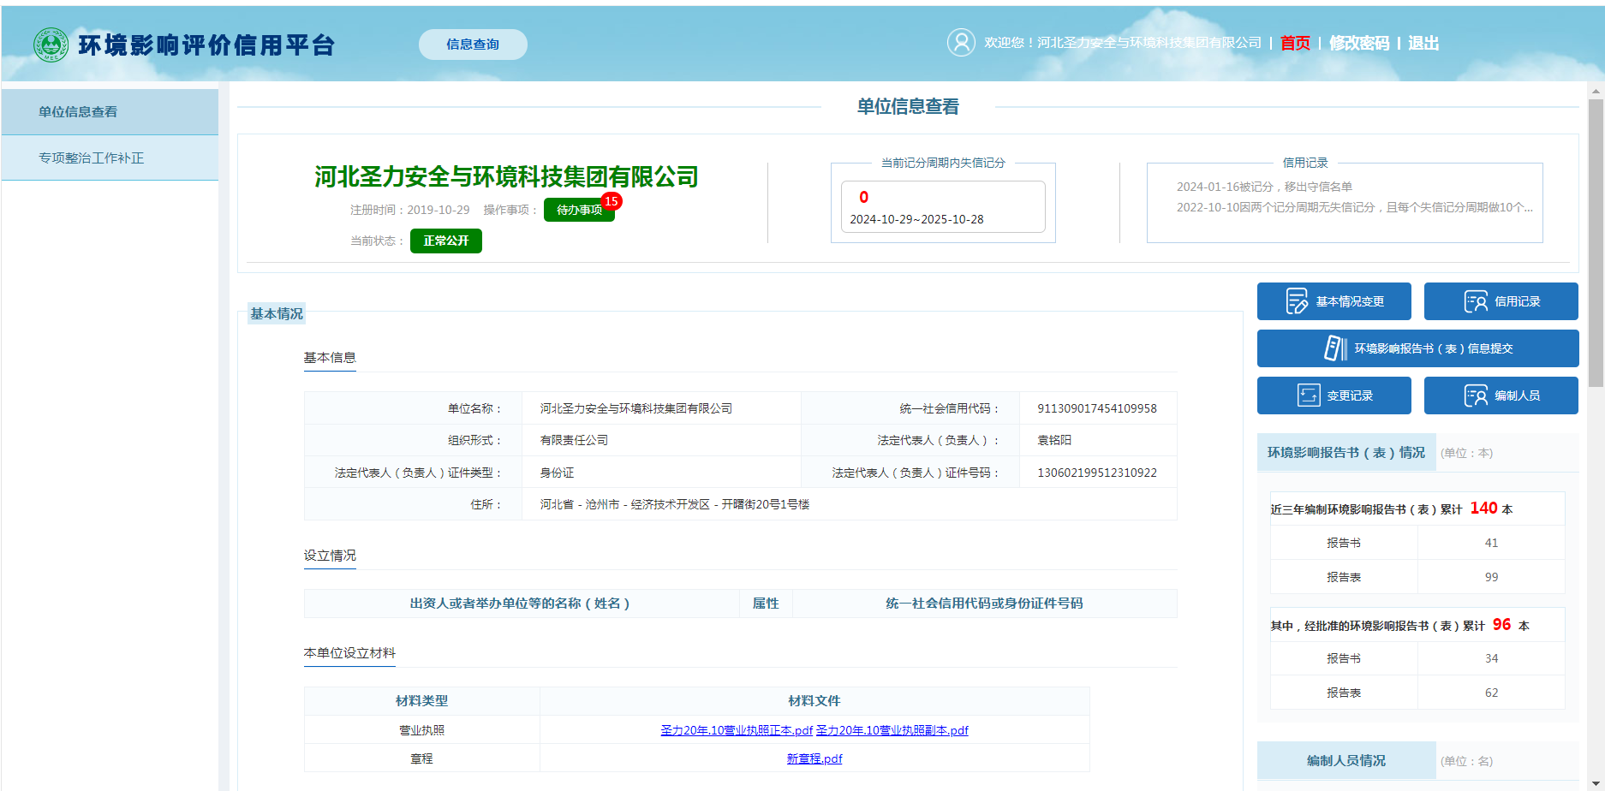Click the ID number 130602199512310922
This screenshot has height=791, width=1605.
(1097, 473)
